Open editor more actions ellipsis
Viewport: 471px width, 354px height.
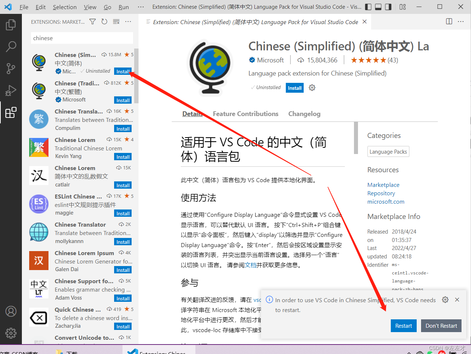click(x=461, y=22)
